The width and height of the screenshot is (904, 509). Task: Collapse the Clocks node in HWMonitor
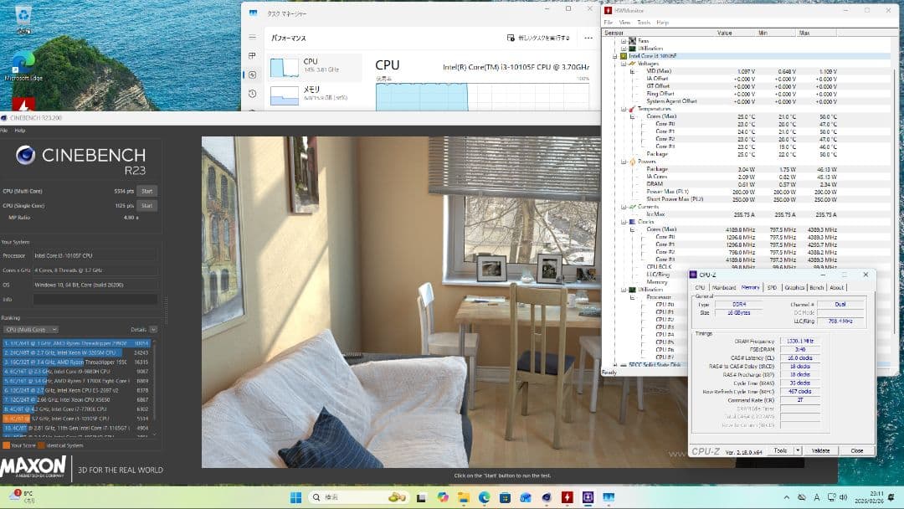click(x=624, y=222)
